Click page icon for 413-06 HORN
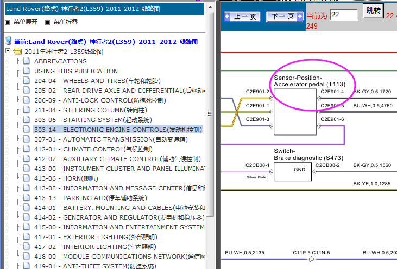The height and width of the screenshot is (269, 397). pos(26,178)
